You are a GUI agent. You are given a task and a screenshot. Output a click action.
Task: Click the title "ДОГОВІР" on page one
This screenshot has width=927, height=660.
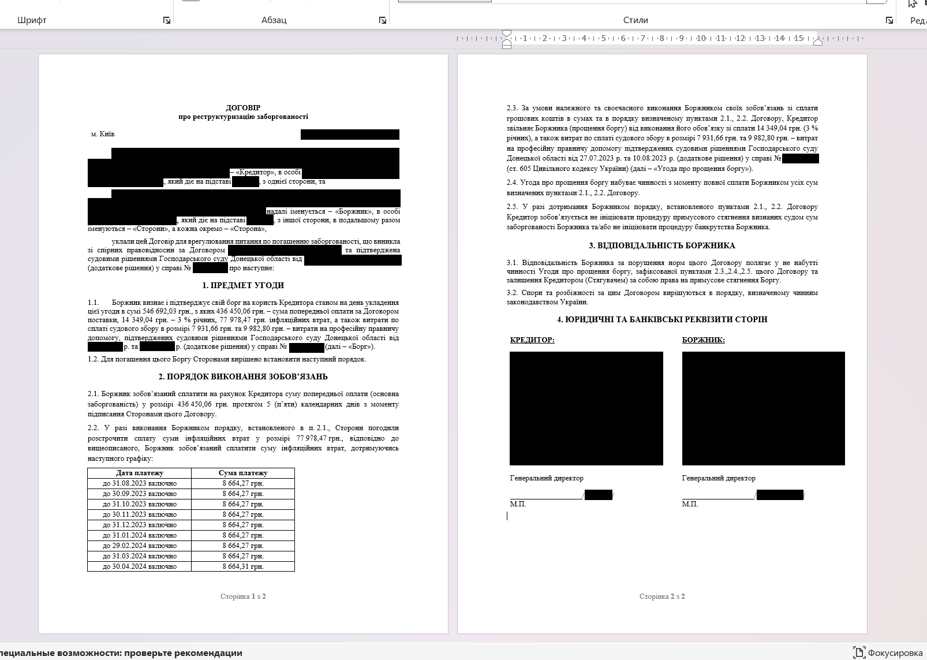pyautogui.click(x=243, y=107)
